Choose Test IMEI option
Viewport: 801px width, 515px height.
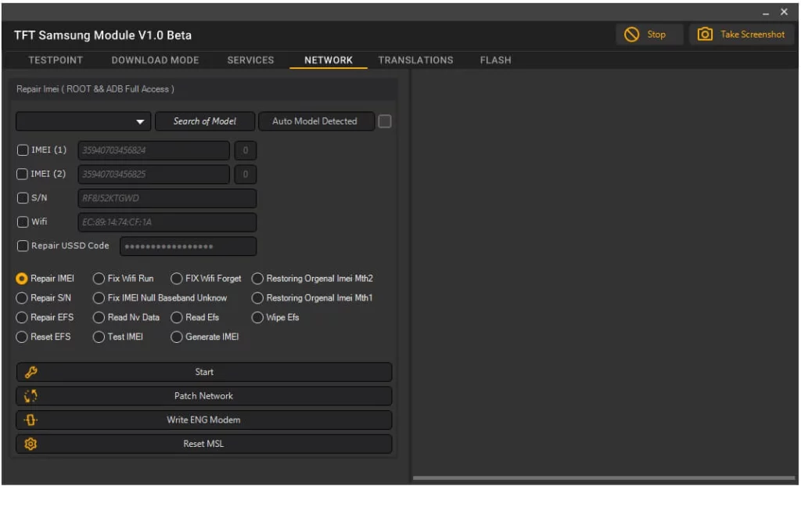click(x=99, y=337)
